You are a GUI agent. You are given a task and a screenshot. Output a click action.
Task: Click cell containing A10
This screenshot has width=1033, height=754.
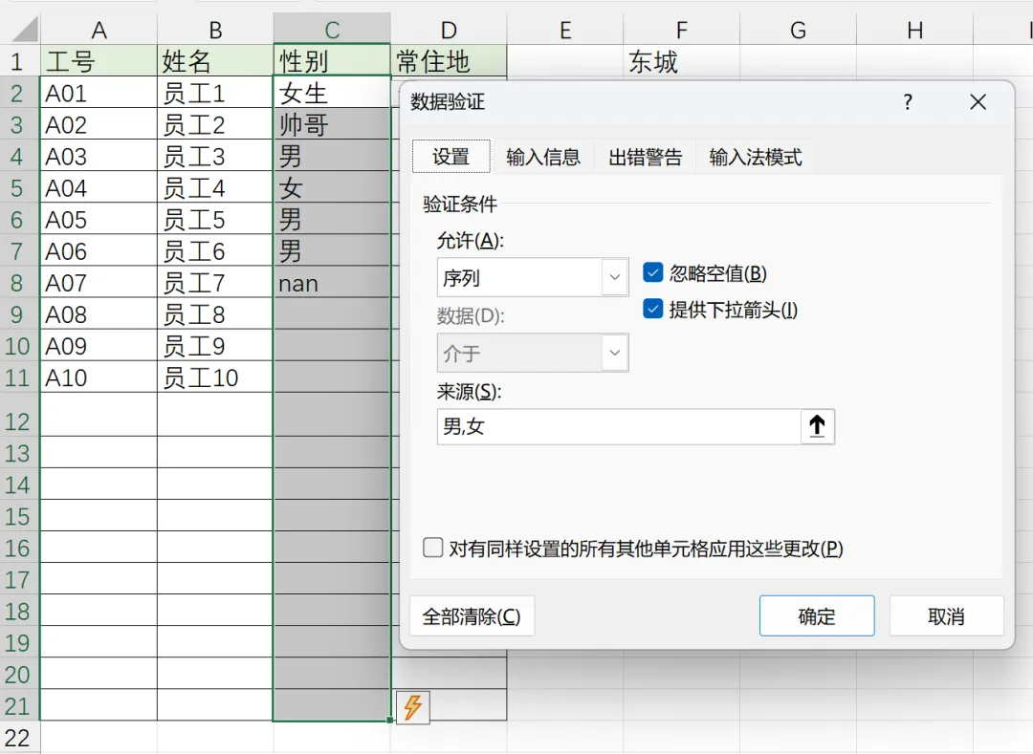click(x=99, y=377)
